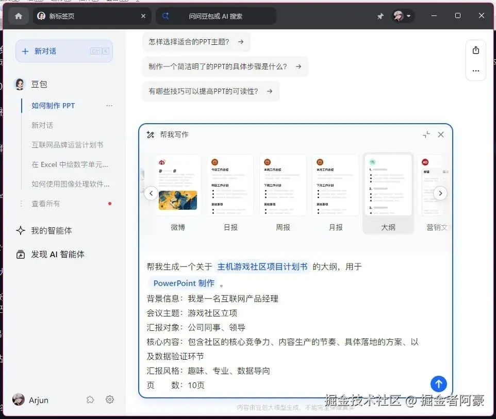
Task: Click the Arjun user avatar
Action: [19, 400]
